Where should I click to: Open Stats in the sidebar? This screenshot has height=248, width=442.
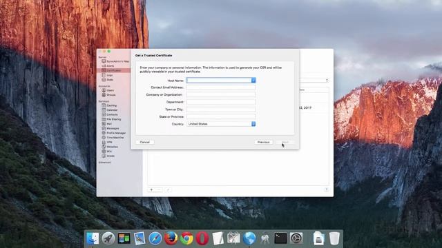107,80
